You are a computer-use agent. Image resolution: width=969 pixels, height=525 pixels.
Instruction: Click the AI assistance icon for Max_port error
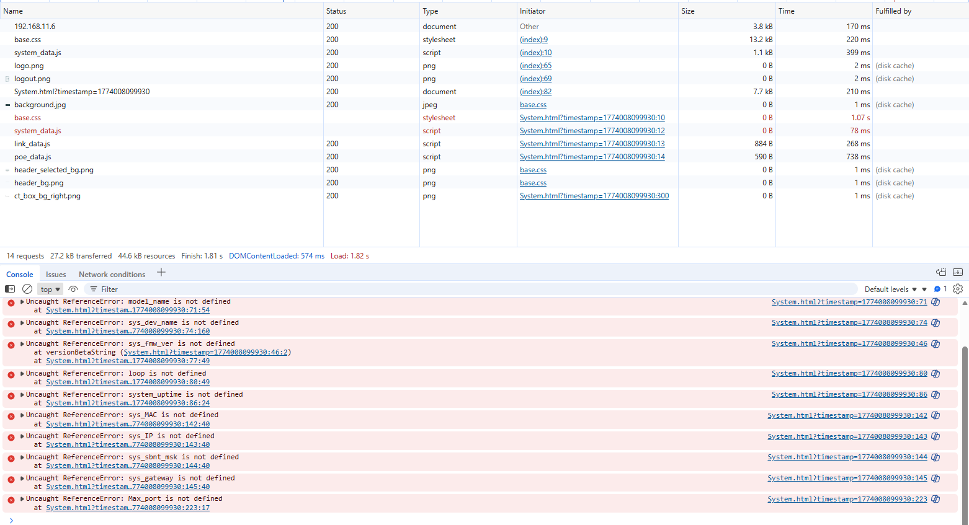(936, 500)
